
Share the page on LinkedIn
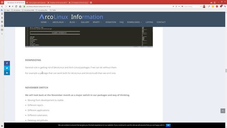tap(7, 73)
